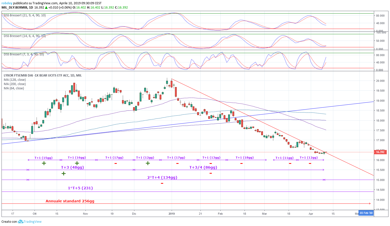
Task: Select the T+3 (48gg) cycle label
Action: click(x=73, y=167)
